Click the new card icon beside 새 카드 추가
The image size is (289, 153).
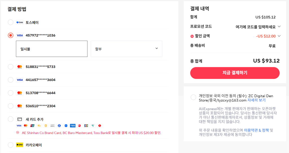tap(19, 119)
